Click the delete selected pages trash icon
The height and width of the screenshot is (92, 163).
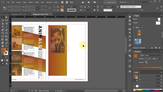coord(159,48)
